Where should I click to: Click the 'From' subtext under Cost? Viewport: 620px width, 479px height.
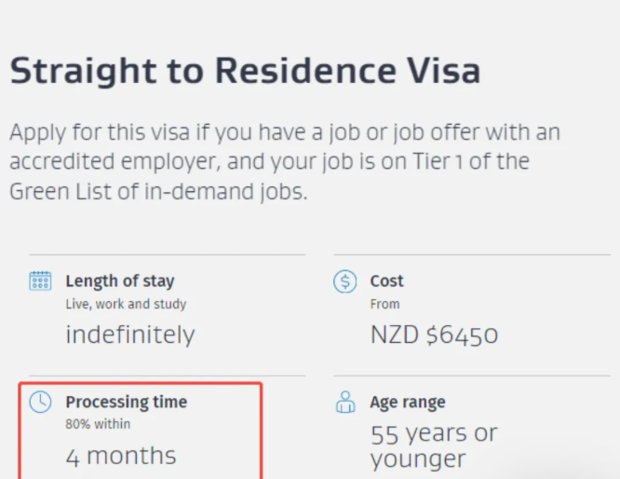pos(384,304)
